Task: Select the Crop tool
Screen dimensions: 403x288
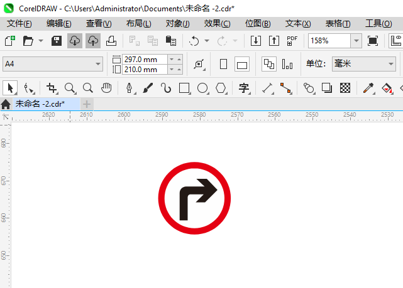Action: pyautogui.click(x=52, y=88)
